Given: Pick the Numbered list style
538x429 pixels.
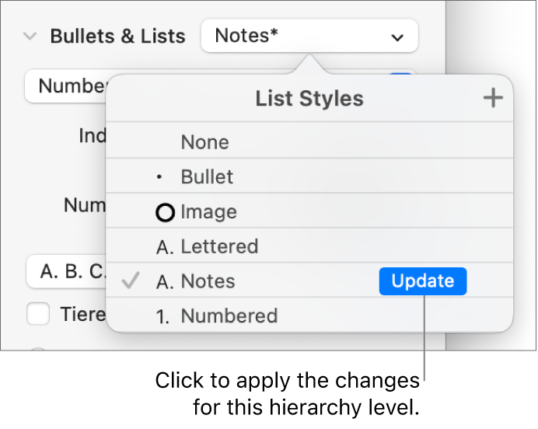Looking at the screenshot, I should [x=229, y=316].
